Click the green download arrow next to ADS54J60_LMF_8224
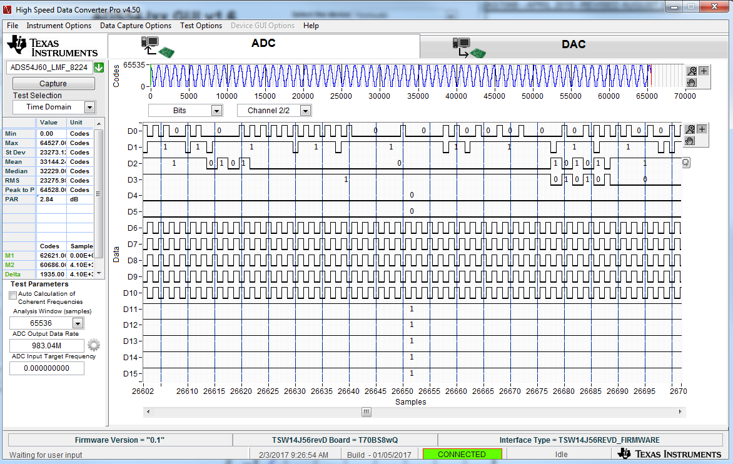 (x=99, y=68)
